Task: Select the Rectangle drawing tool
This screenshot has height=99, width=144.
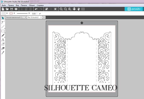Action: (x=3, y=31)
